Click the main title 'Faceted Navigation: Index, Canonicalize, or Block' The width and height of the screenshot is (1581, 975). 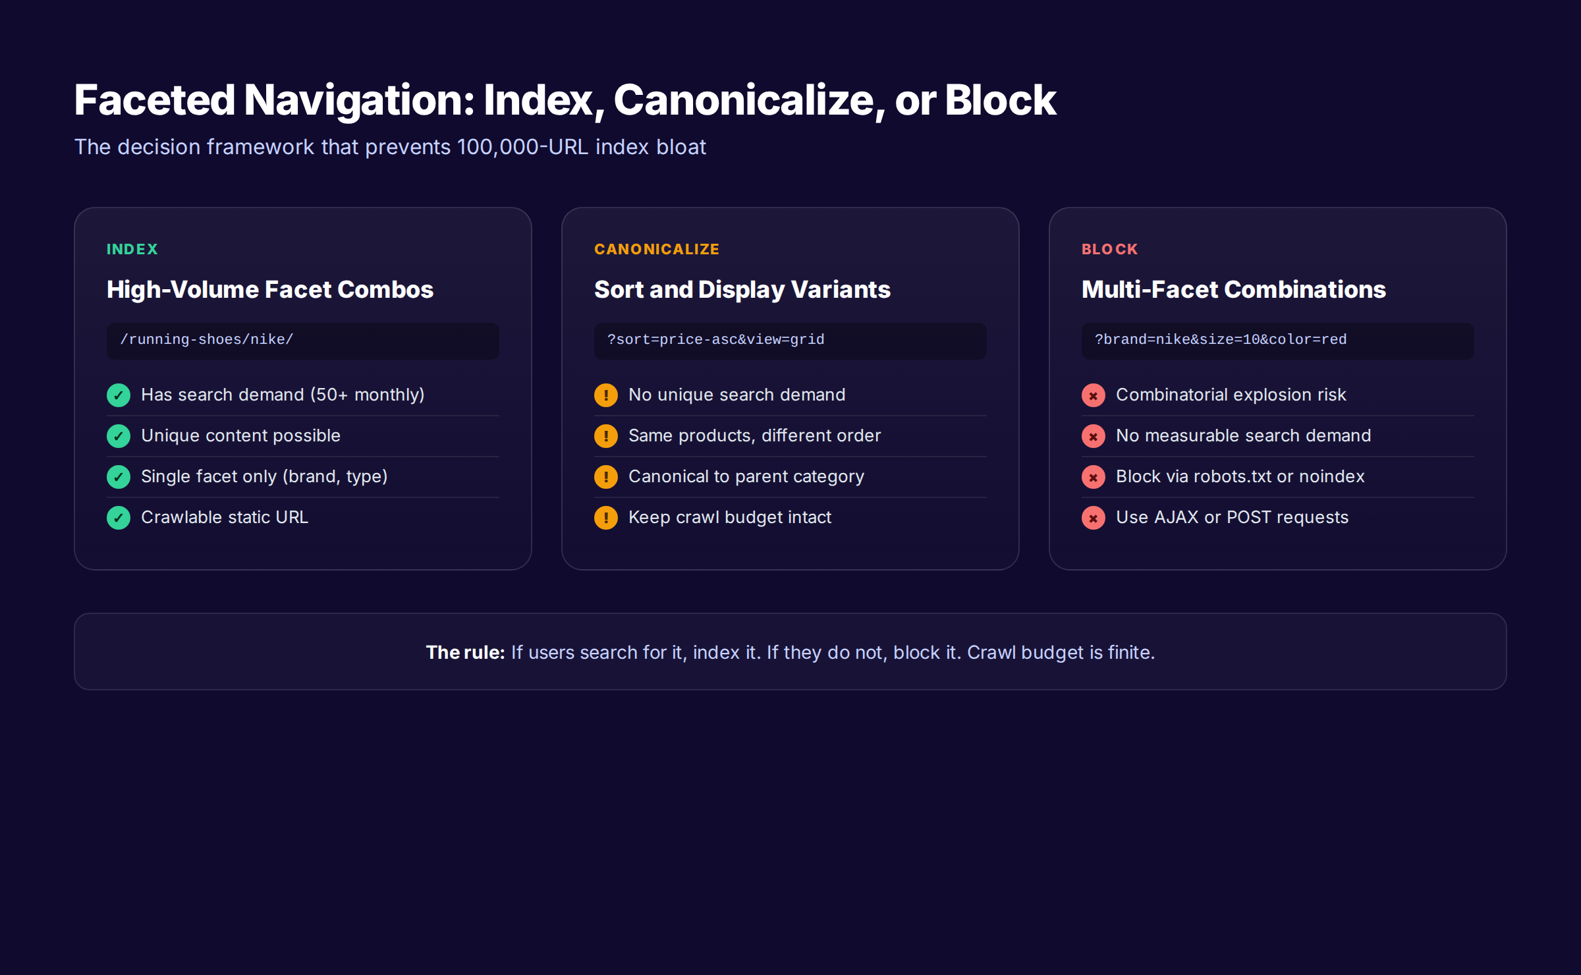click(565, 101)
